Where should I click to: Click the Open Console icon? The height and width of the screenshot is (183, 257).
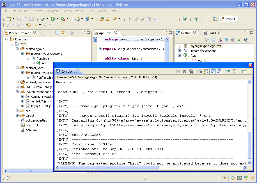244,71
